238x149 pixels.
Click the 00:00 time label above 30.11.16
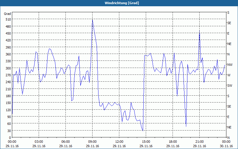pyautogui.click(x=226, y=142)
